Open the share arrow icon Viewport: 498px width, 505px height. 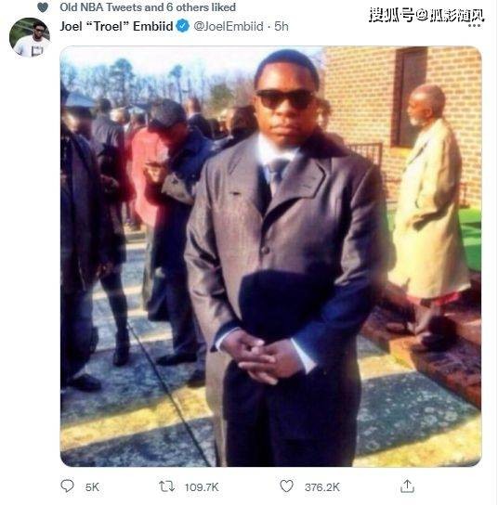pyautogui.click(x=407, y=486)
